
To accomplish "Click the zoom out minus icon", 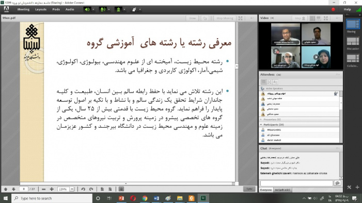I will point(43,189).
